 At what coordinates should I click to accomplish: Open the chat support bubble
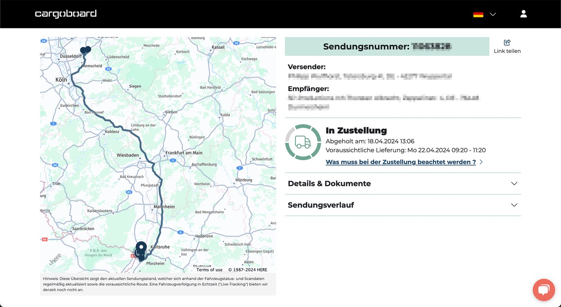543,290
